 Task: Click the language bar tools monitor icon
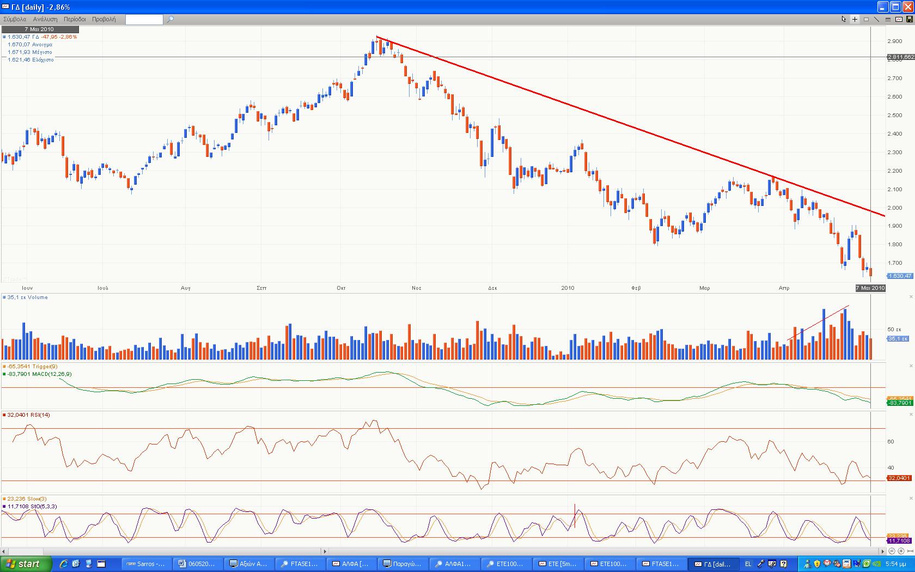point(773,564)
